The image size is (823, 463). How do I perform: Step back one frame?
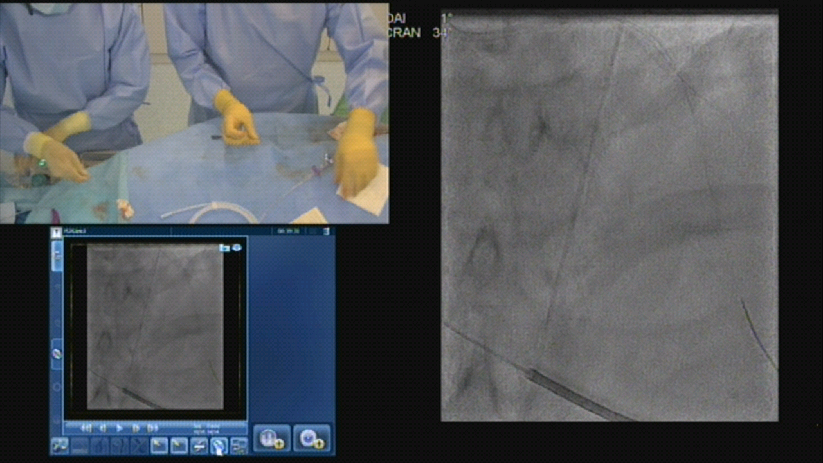103,428
